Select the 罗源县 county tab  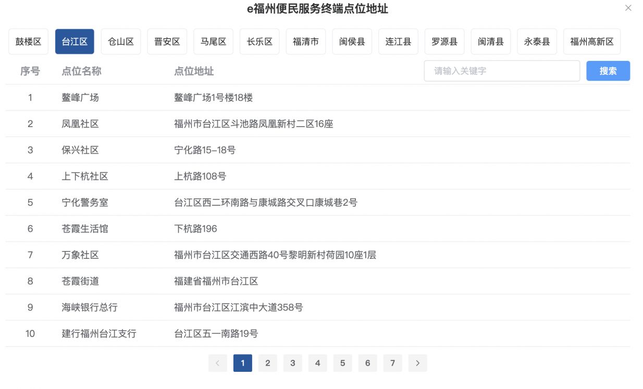(x=444, y=42)
